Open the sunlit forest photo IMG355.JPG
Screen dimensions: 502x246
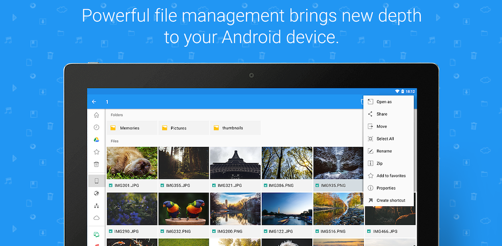tap(183, 163)
